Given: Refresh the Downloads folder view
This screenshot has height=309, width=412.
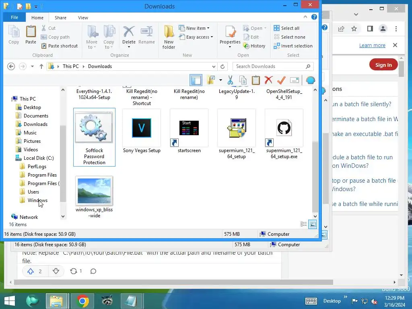Looking at the screenshot, I should [x=222, y=66].
